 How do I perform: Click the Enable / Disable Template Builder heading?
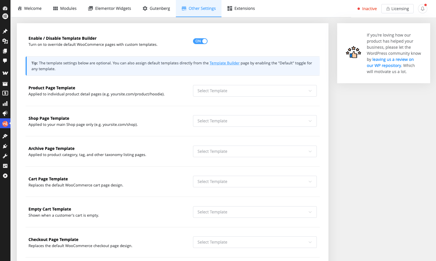tap(62, 38)
